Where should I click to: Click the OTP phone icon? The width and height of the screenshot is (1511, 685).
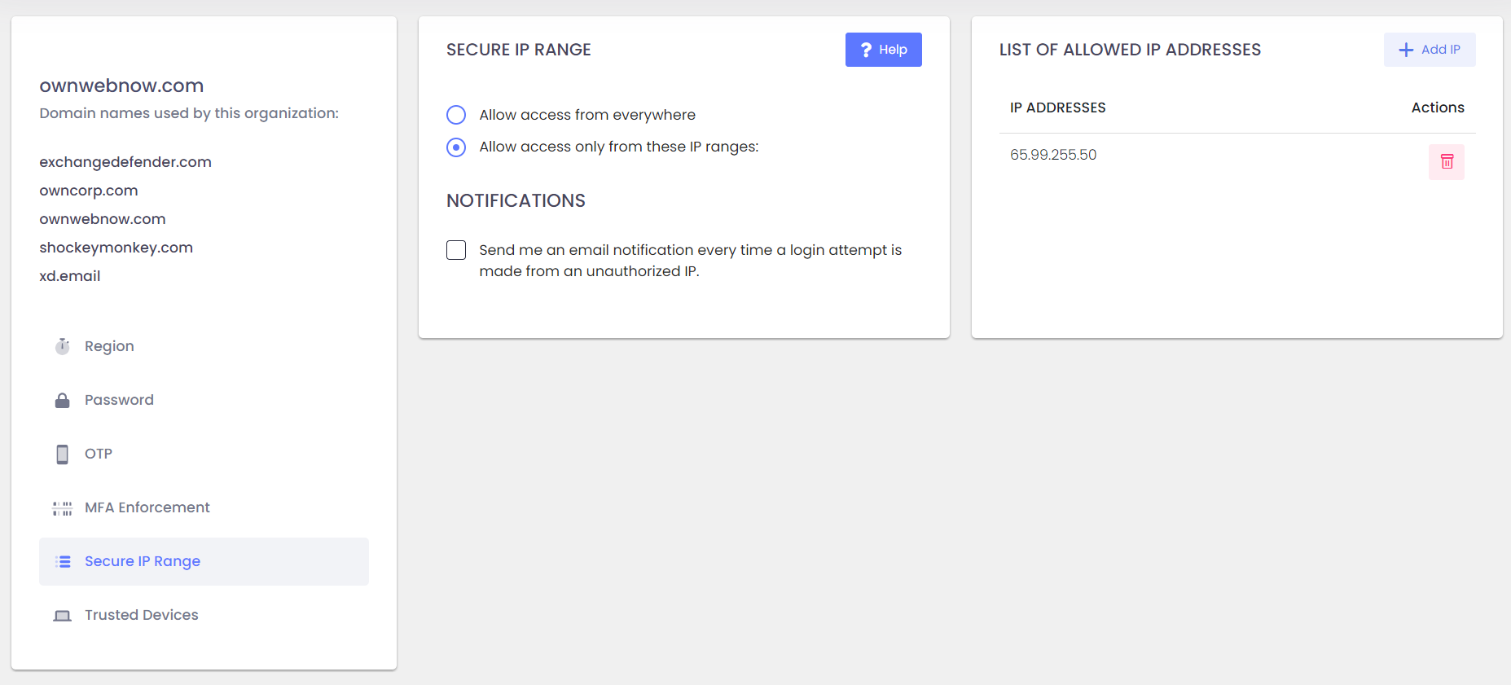coord(62,454)
